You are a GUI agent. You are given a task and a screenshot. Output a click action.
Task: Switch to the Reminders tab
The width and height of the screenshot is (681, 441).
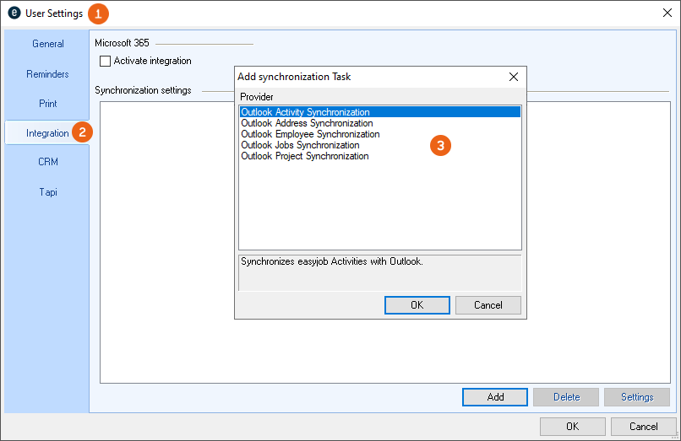(48, 74)
